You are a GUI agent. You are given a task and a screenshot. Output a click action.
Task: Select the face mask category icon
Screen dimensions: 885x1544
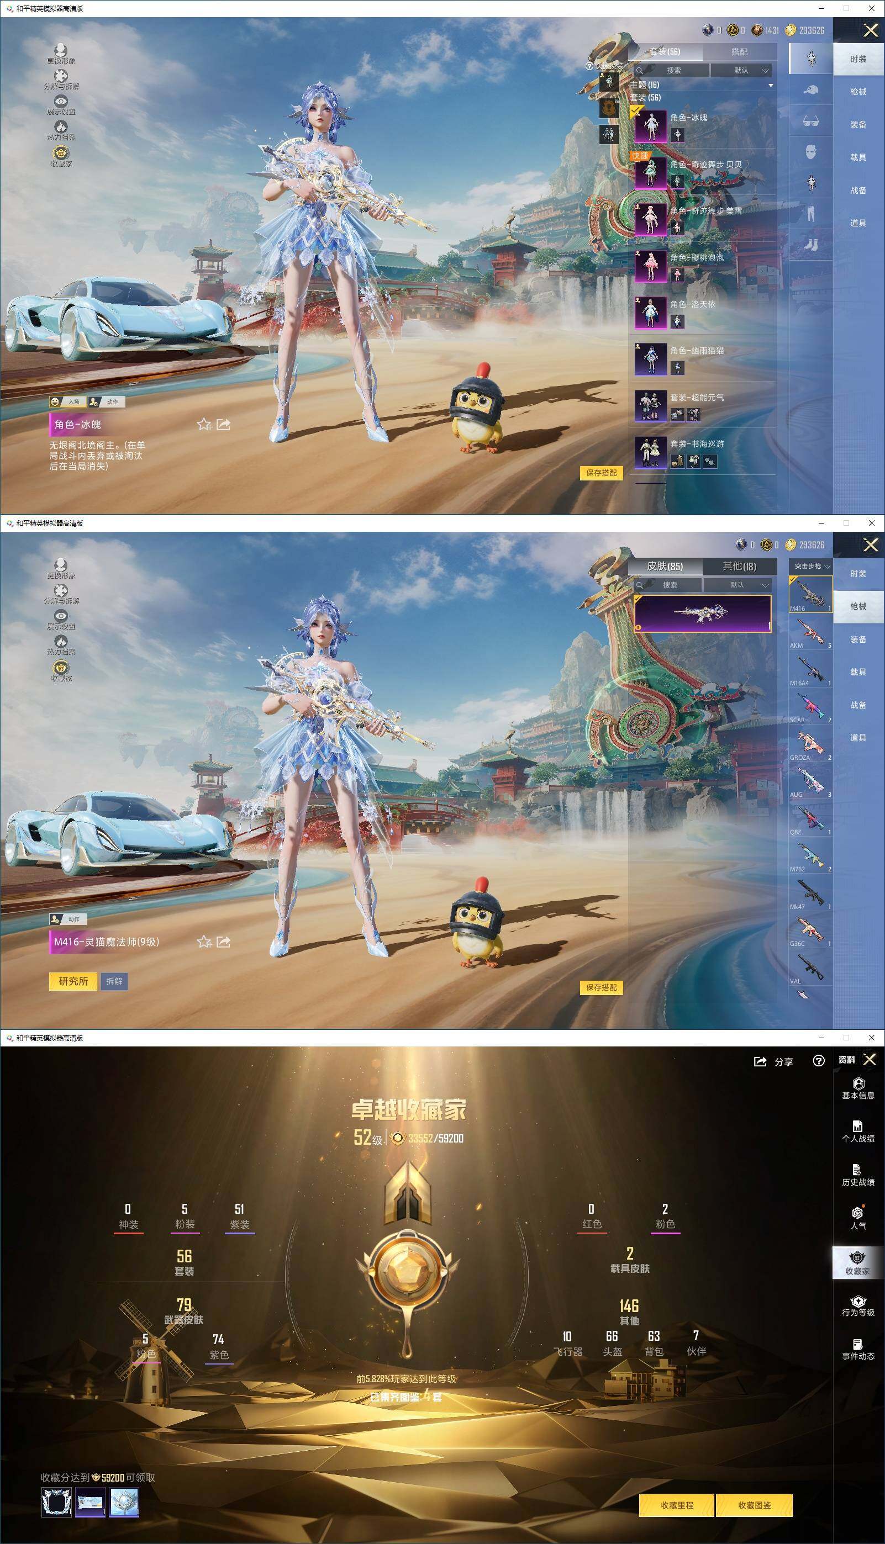[x=810, y=152]
